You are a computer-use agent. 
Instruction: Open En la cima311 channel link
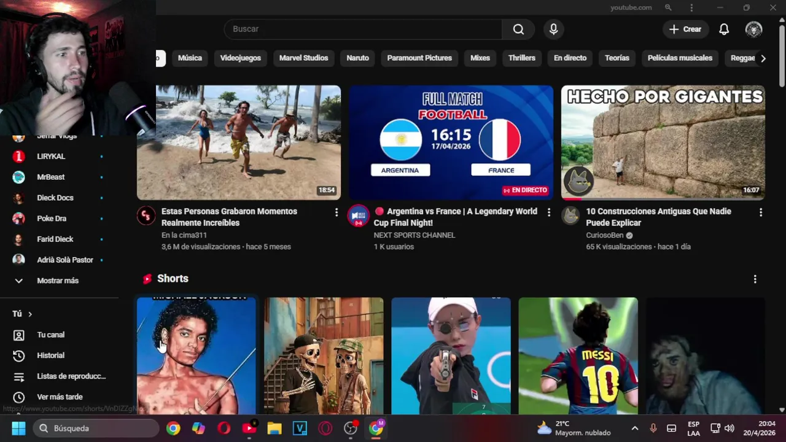coord(184,235)
